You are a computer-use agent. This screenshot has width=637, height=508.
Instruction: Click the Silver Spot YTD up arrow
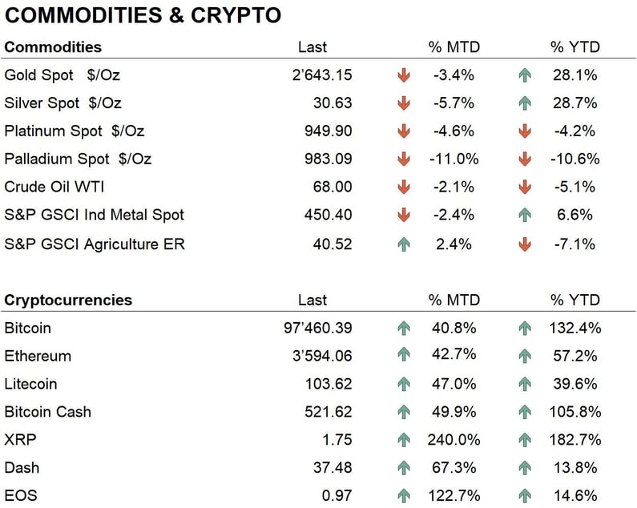pos(525,103)
